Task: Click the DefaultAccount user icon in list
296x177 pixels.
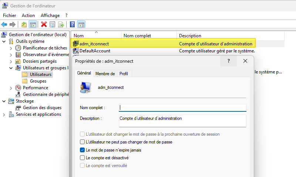Action: click(x=76, y=51)
